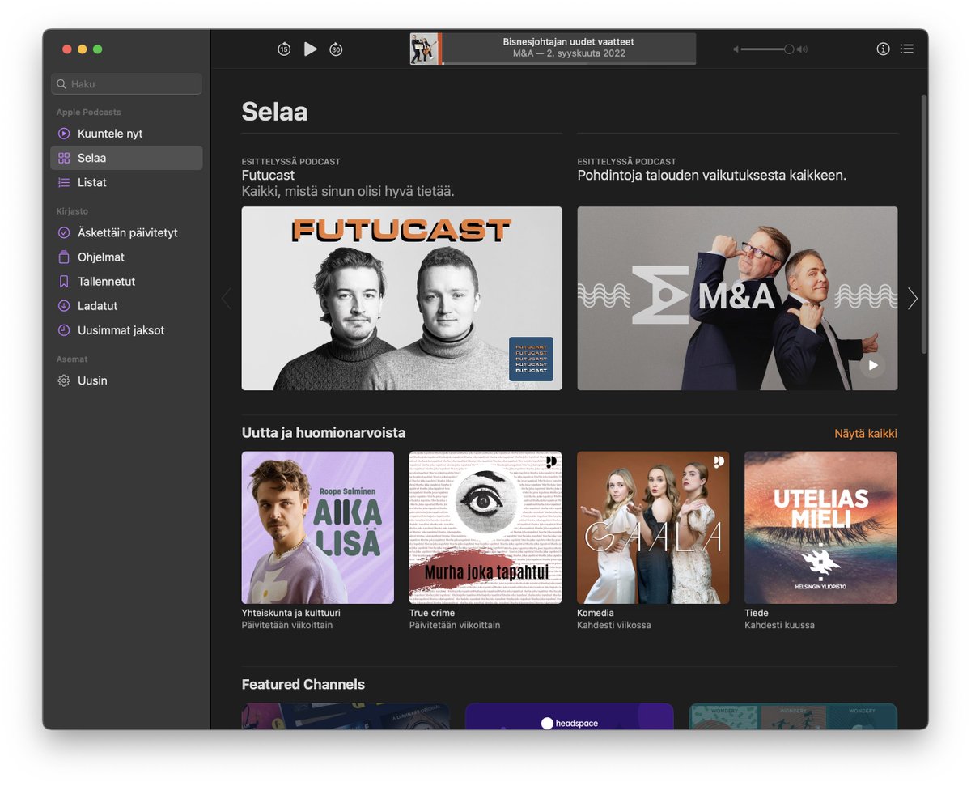Click the Kuuntele nyt play circle icon
This screenshot has height=786, width=971.
[64, 134]
